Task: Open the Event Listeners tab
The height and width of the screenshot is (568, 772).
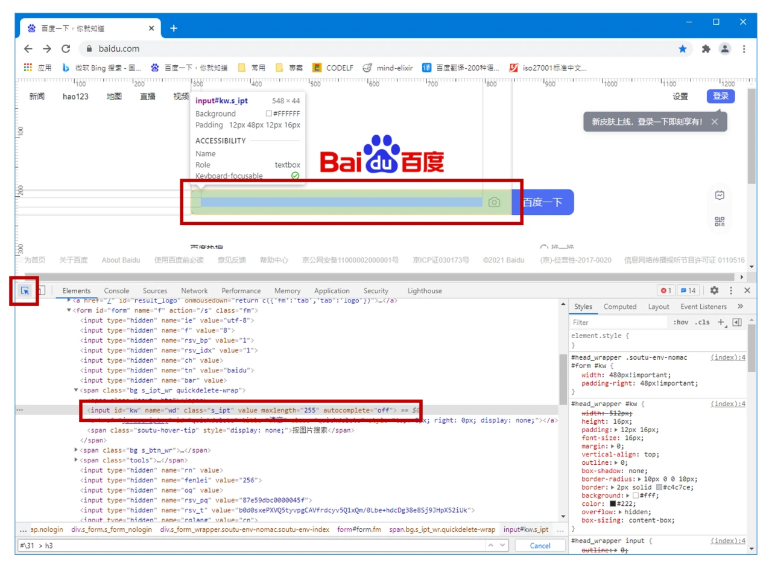Action: click(x=703, y=307)
